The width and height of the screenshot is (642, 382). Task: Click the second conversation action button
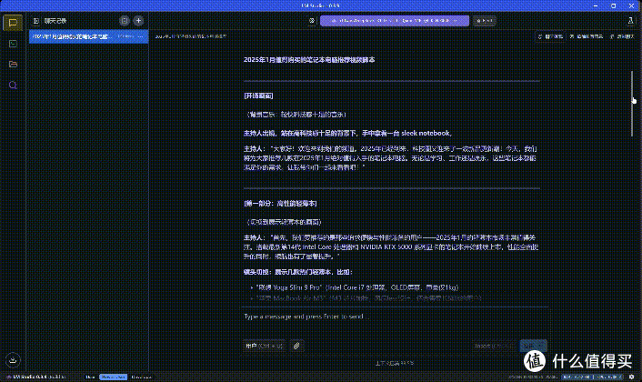[587, 36]
